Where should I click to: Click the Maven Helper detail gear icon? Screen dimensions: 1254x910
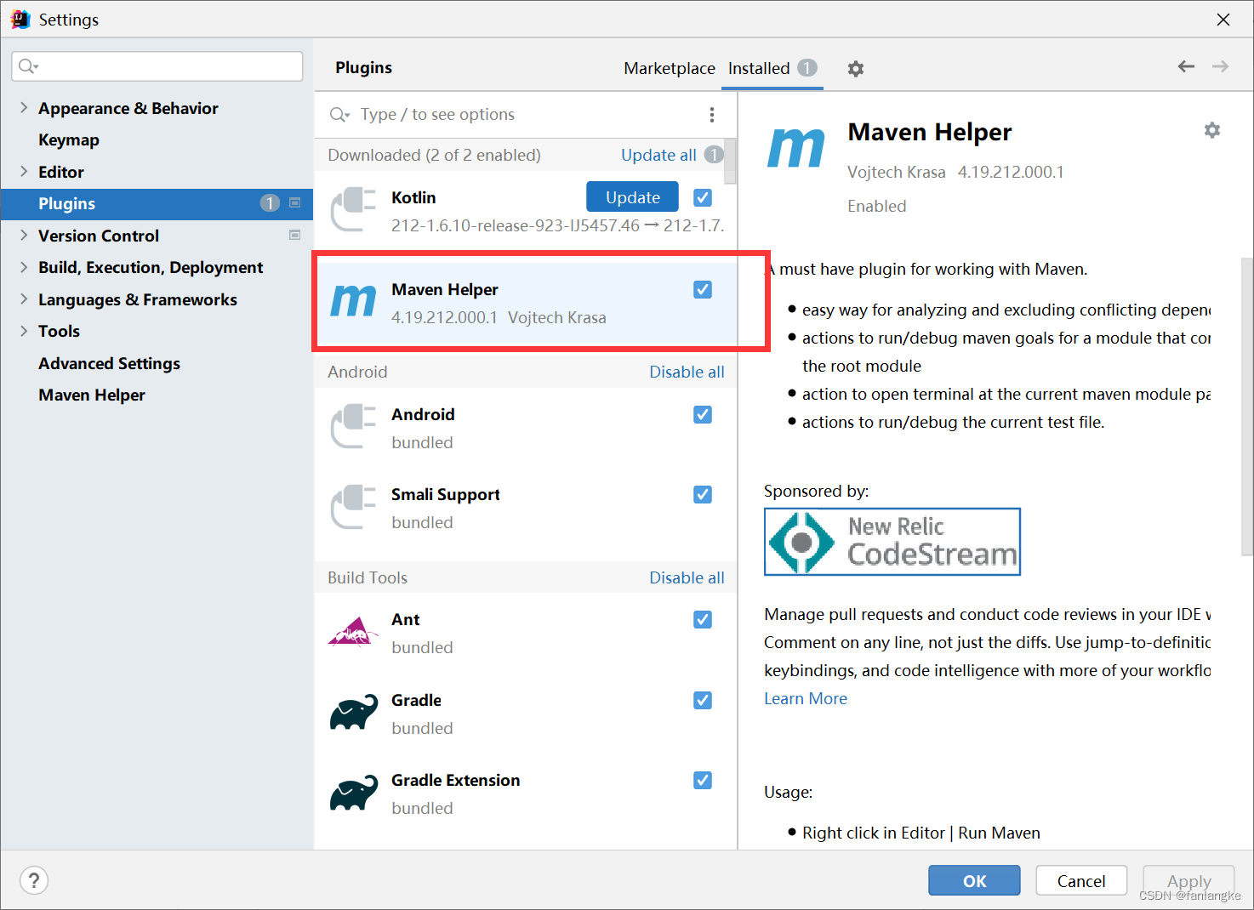pyautogui.click(x=1212, y=130)
